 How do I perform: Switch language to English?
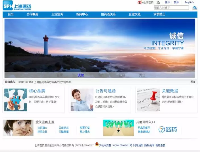coord(189,3)
